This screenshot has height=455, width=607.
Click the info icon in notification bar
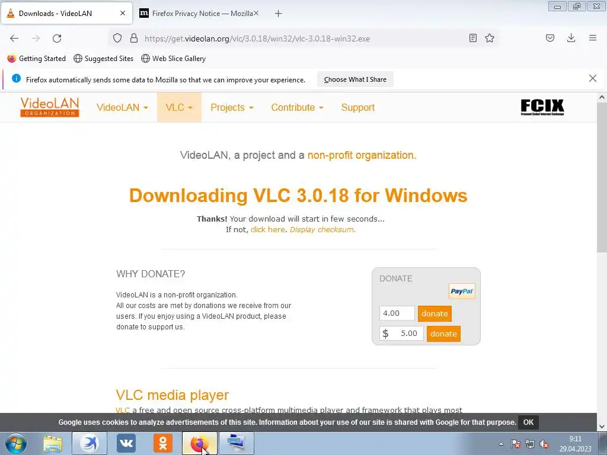[x=16, y=79]
